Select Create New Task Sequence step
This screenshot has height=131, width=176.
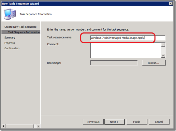[21, 27]
